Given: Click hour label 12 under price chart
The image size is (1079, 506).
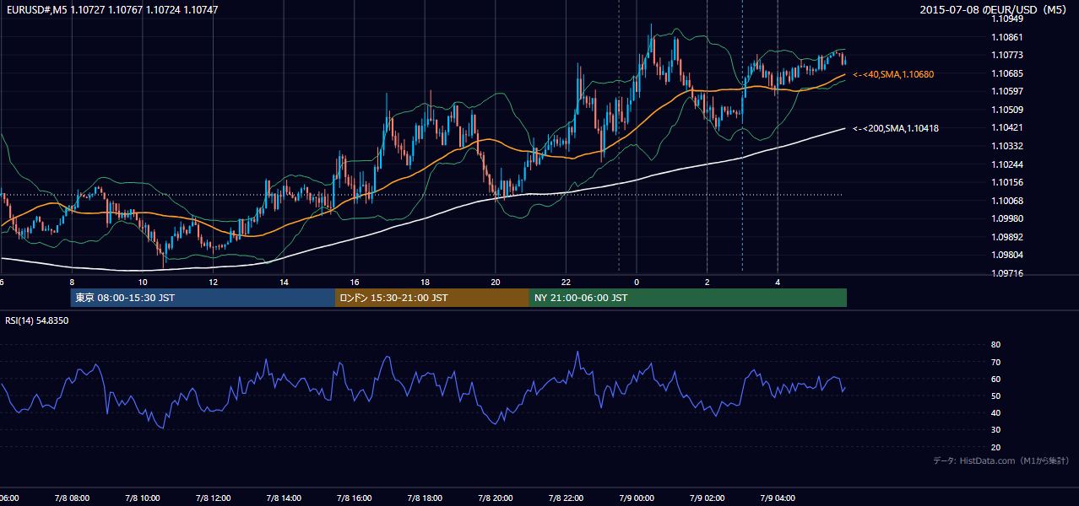Looking at the screenshot, I should click(x=213, y=283).
